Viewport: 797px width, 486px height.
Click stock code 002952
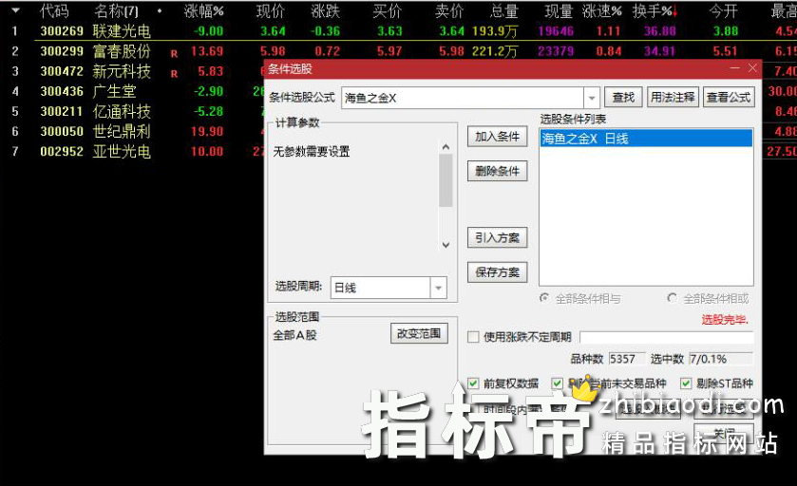pos(62,152)
